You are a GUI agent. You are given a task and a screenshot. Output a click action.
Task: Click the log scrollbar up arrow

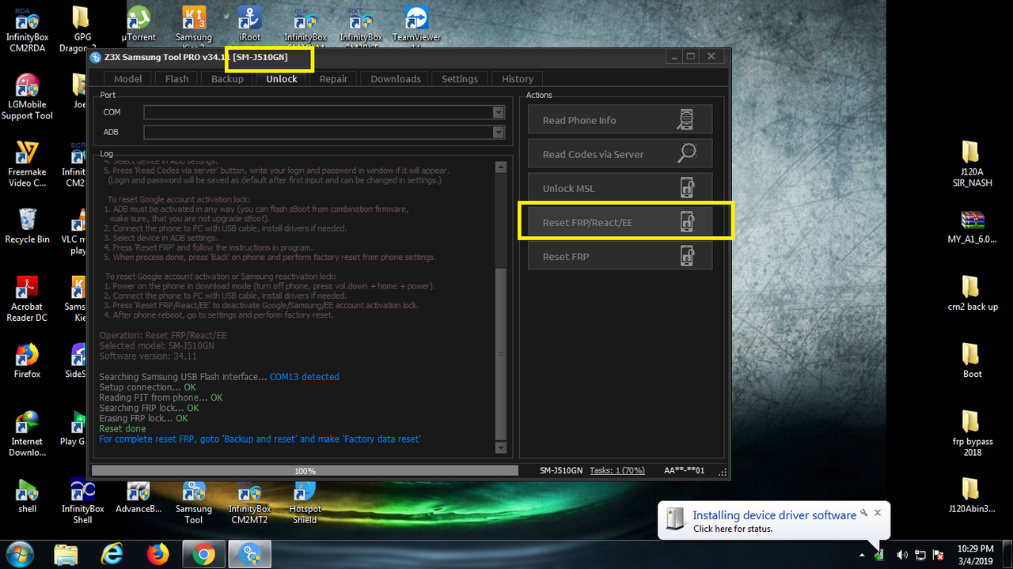tap(499, 167)
